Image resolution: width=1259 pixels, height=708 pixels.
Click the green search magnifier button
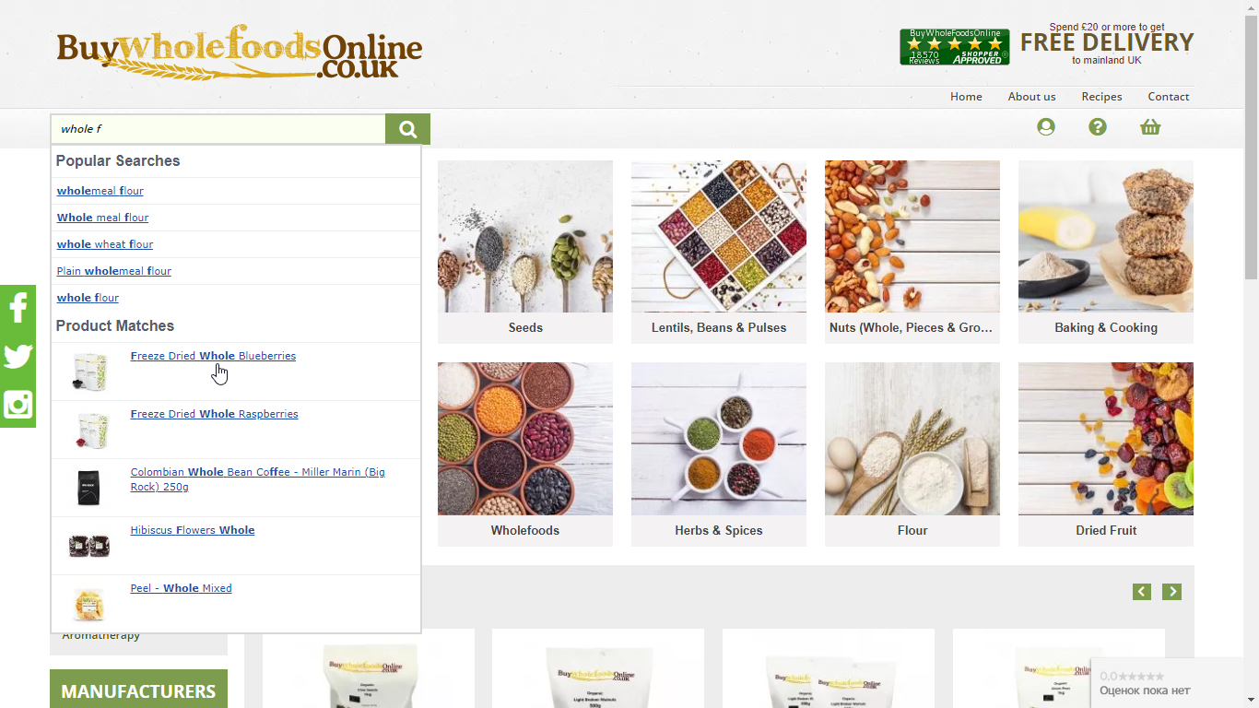pyautogui.click(x=407, y=129)
